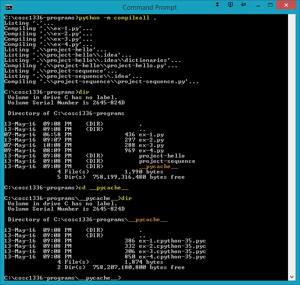
Task: Click the move-window arrow icon in title bar
Action: coord(230,5)
